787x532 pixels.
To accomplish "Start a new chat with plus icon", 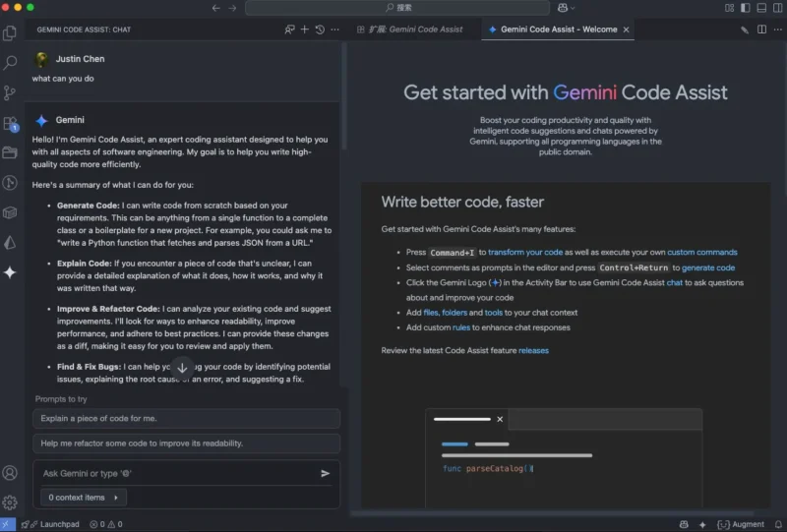I will [x=305, y=30].
